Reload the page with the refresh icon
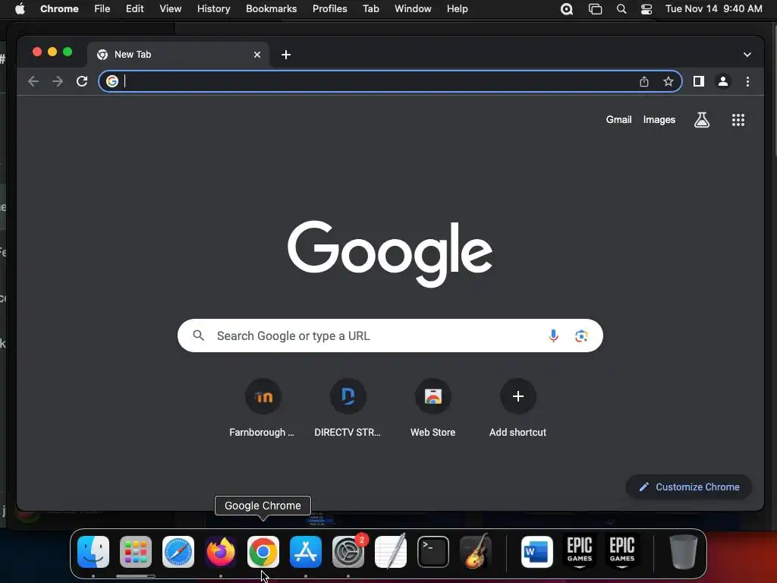 (82, 81)
